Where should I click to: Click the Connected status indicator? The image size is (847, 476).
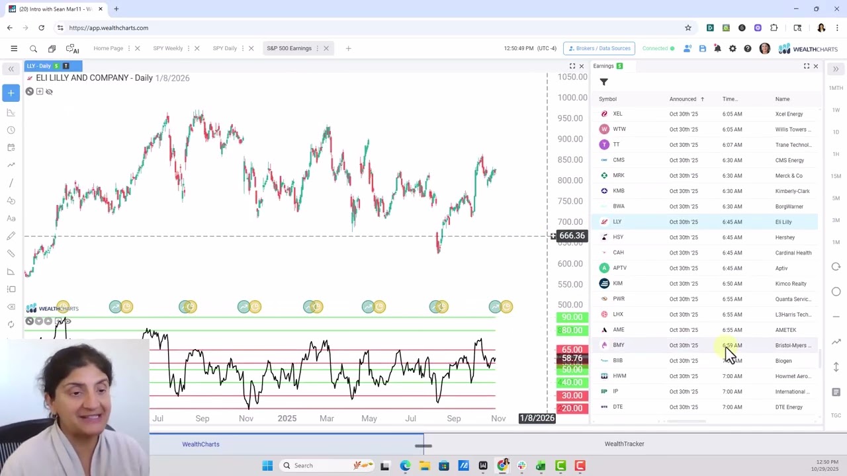[658, 48]
